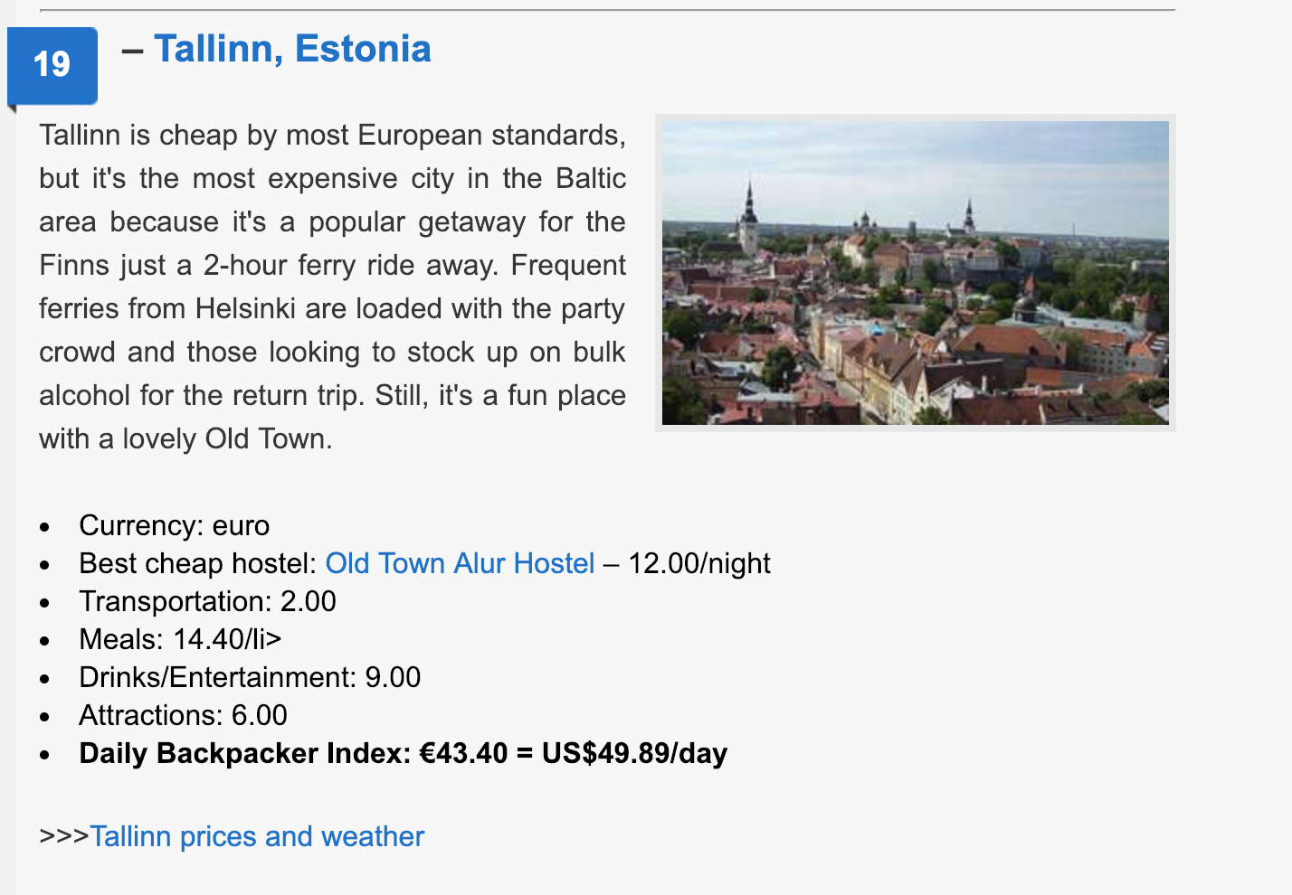This screenshot has width=1292, height=895.
Task: Click the US$49.89/day total amount
Action: tap(635, 753)
